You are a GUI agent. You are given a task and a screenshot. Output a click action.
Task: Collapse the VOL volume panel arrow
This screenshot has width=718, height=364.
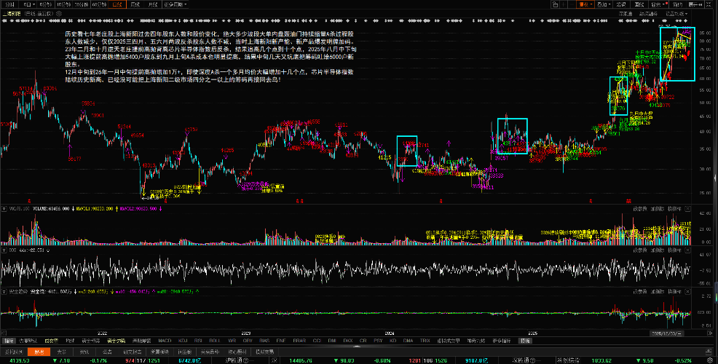[4, 209]
